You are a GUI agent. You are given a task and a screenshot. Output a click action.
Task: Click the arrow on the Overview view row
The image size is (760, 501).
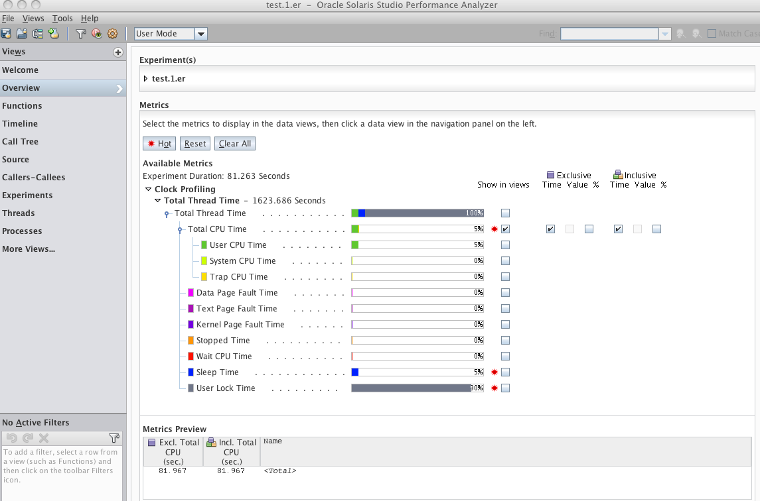coord(119,89)
